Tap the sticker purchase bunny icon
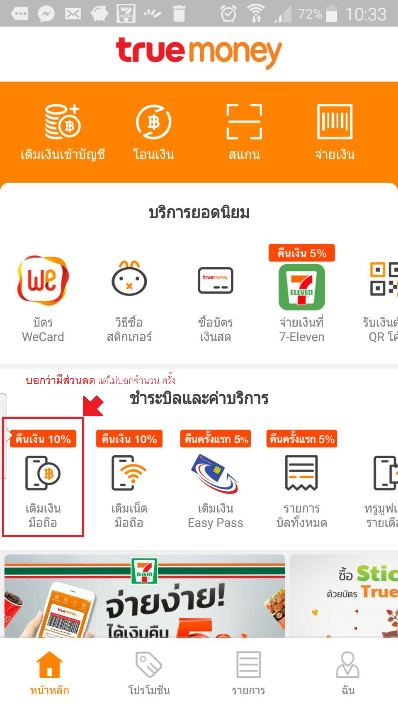This screenshot has width=398, height=708. [129, 278]
